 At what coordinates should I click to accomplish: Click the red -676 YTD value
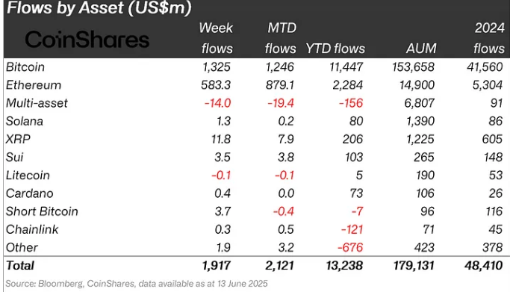coord(350,247)
